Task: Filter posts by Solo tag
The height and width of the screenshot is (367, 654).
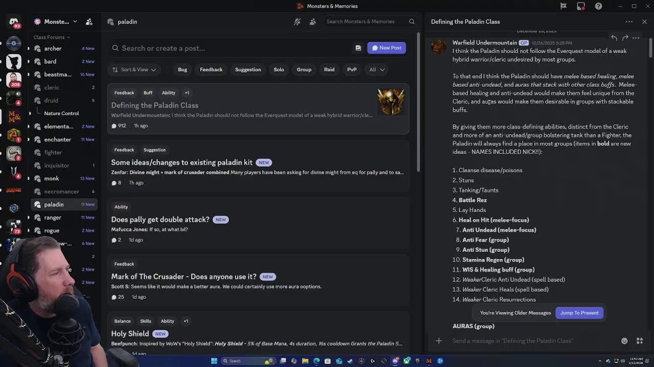Action: coord(279,69)
